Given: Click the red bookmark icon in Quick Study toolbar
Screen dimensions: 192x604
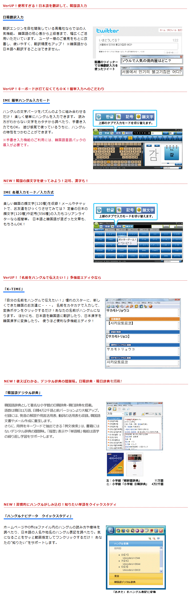Looking at the screenshot, I should [151, 531].
